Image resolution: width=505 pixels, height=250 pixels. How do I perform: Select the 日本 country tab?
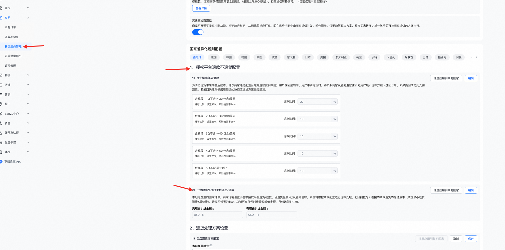click(308, 57)
